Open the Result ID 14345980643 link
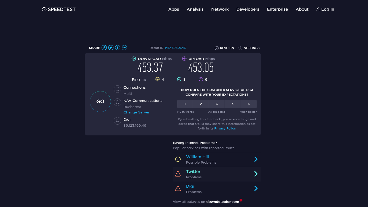The image size is (368, 207). [175, 48]
